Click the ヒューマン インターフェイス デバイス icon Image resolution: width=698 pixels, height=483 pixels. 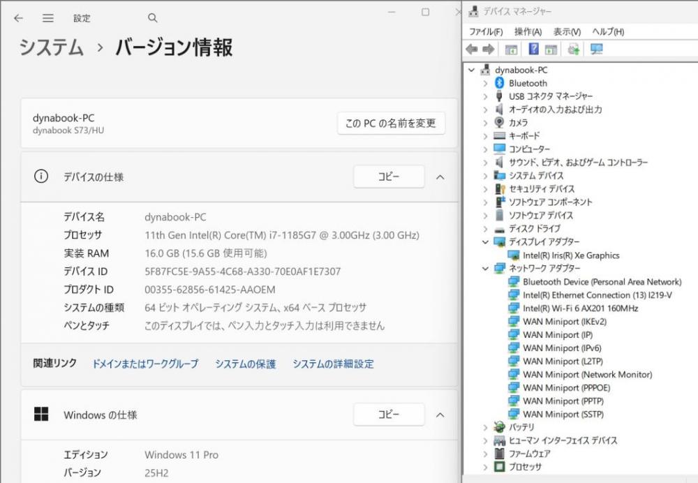tap(500, 440)
